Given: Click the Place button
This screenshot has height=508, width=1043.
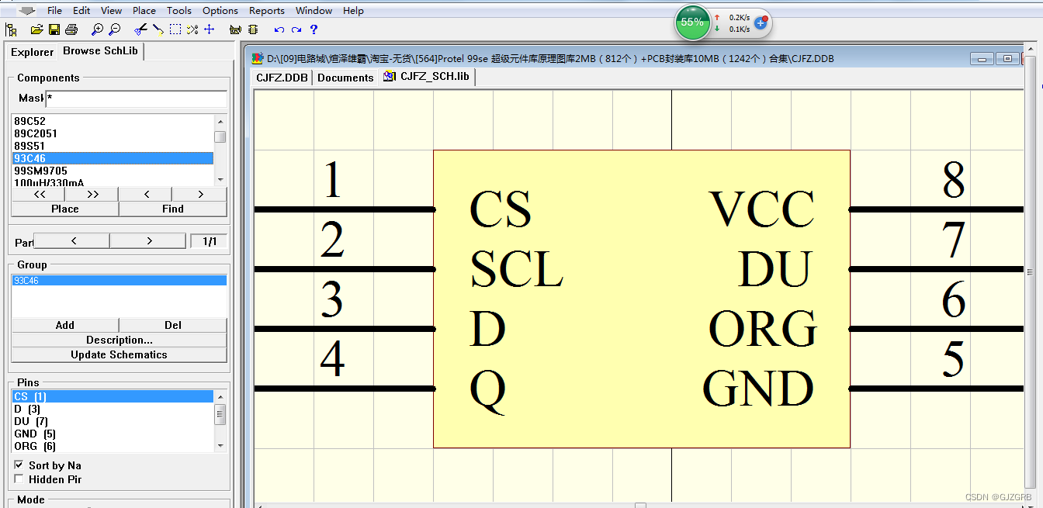Looking at the screenshot, I should pyautogui.click(x=65, y=209).
